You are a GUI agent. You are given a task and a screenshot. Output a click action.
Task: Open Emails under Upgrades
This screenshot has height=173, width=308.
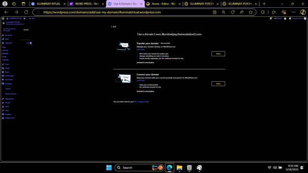pyautogui.click(x=4, y=57)
